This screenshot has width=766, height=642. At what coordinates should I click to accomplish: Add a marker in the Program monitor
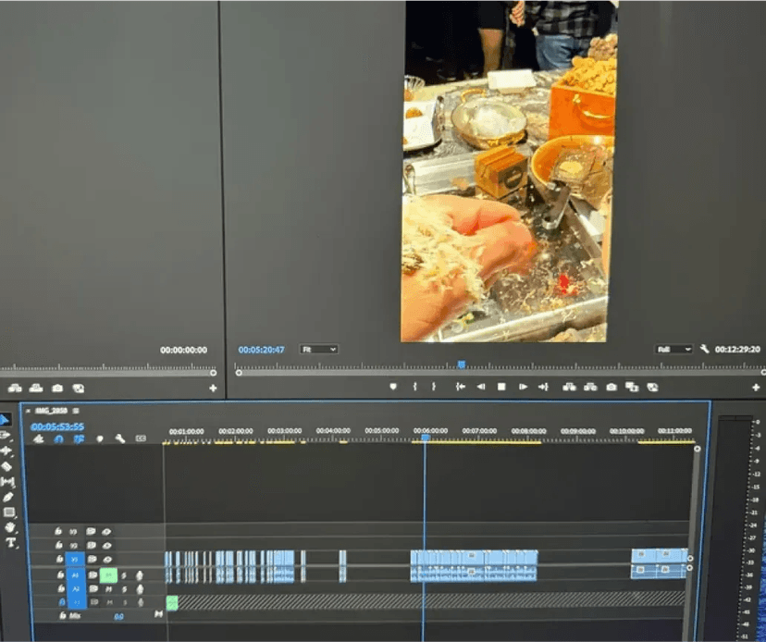click(393, 387)
